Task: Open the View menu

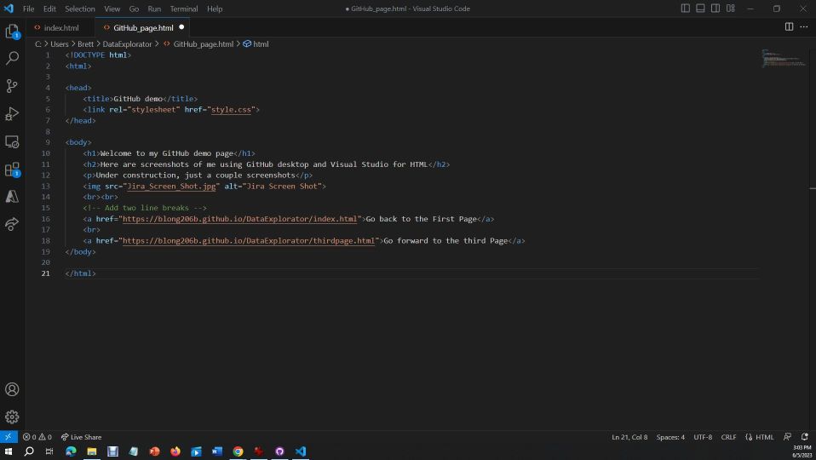Action: click(112, 9)
